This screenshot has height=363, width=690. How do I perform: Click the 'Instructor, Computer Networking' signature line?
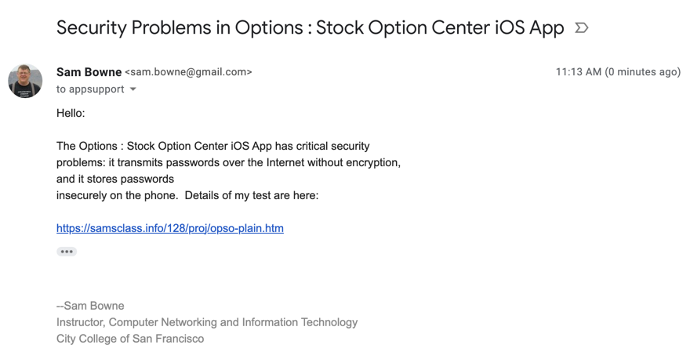tap(207, 322)
